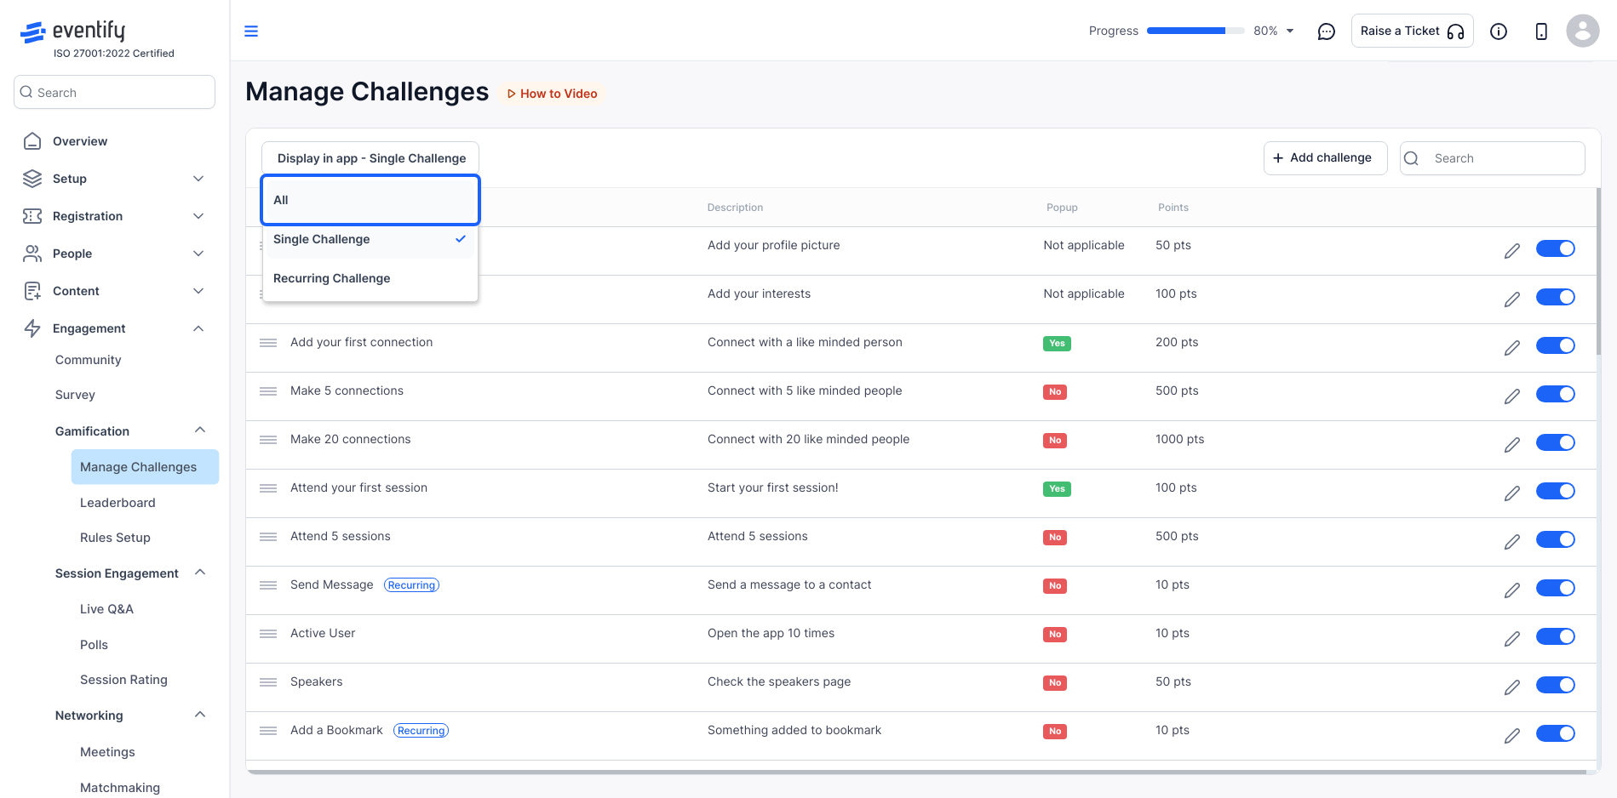
Task: Edit the Add your first connection challenge
Action: 1512,347
